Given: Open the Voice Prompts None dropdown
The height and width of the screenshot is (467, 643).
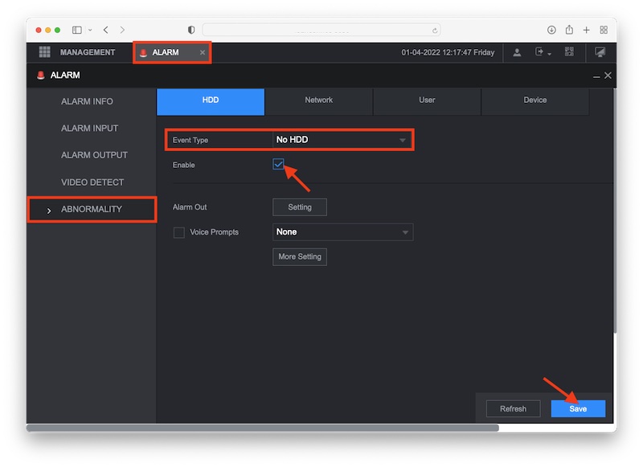Looking at the screenshot, I should (x=342, y=232).
